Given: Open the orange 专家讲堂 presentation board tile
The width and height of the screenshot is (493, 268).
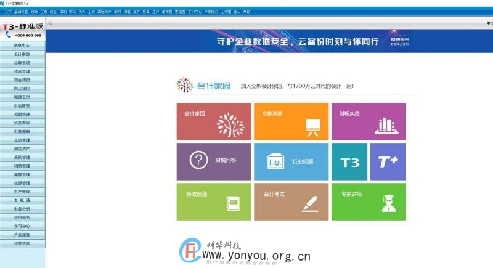Looking at the screenshot, I should [x=291, y=121].
